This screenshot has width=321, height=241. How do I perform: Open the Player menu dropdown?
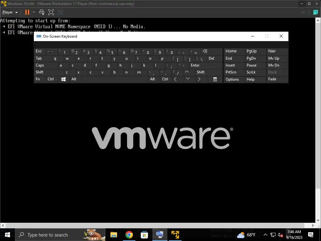10,12
